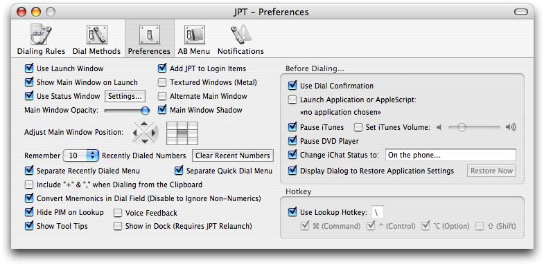Toggle Use Dial Confirmation checkbox
The image size is (544, 264).
point(292,85)
